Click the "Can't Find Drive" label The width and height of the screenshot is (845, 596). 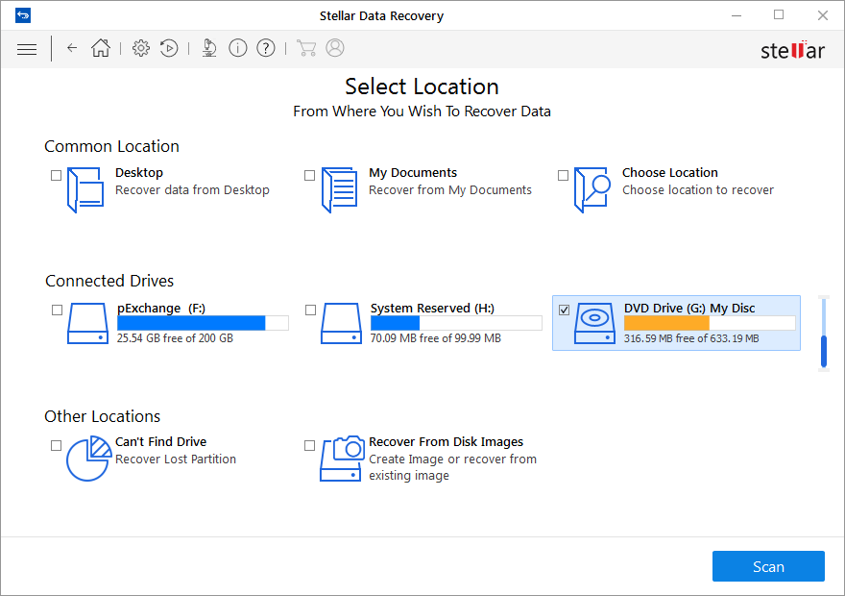160,442
